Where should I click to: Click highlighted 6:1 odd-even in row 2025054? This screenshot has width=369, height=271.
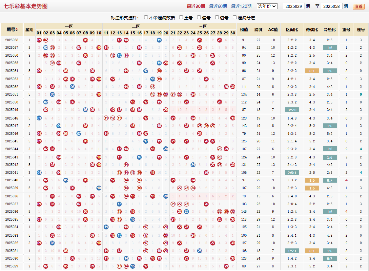click(312, 71)
